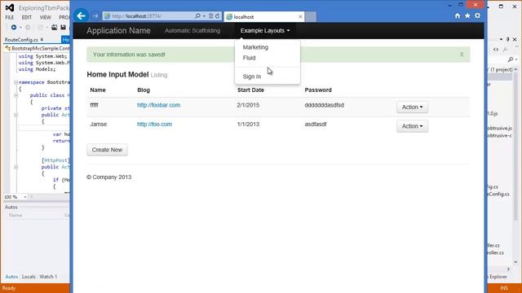
Task: Select Sign In from Example Layouts menu
Action: tap(252, 77)
